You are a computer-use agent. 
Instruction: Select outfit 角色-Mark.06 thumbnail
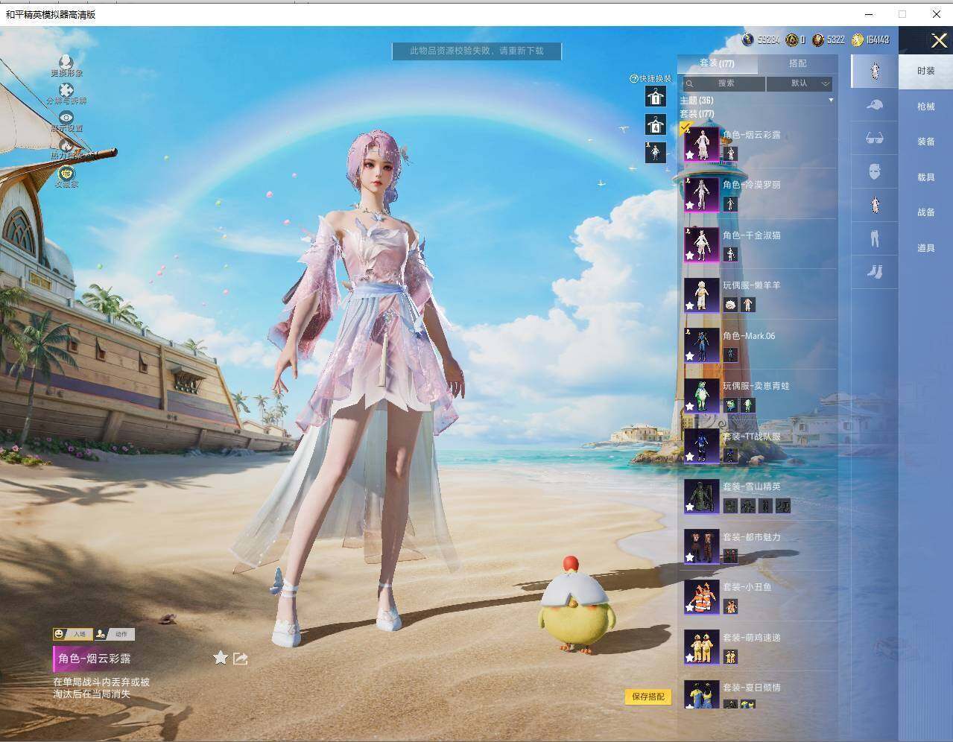tap(702, 345)
